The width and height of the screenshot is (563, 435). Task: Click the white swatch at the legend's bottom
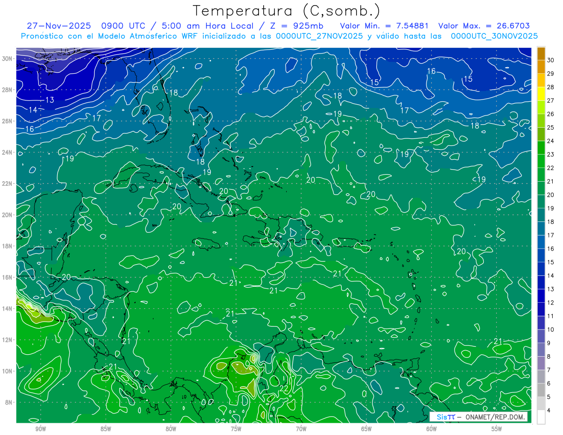pos(541,417)
